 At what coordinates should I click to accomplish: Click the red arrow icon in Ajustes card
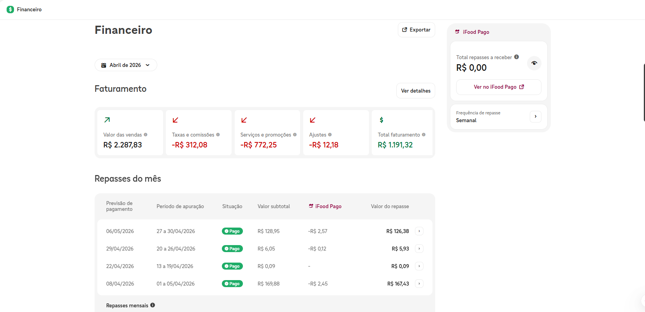(313, 120)
